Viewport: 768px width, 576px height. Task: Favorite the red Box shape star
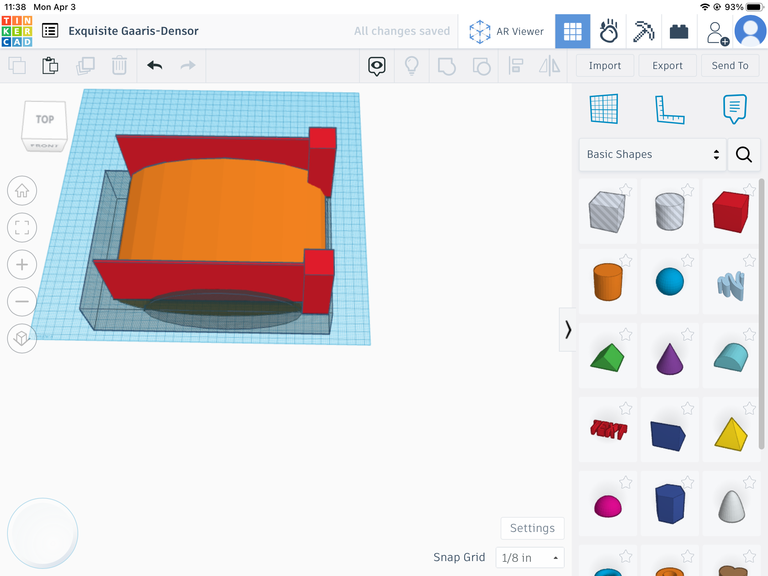pos(750,190)
